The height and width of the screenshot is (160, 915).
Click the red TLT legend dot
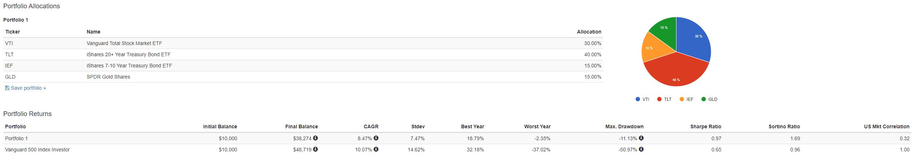(x=660, y=99)
